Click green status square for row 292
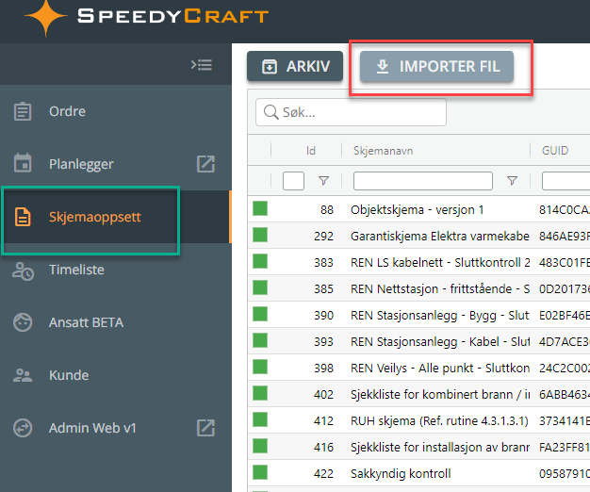590x492 pixels. click(260, 235)
